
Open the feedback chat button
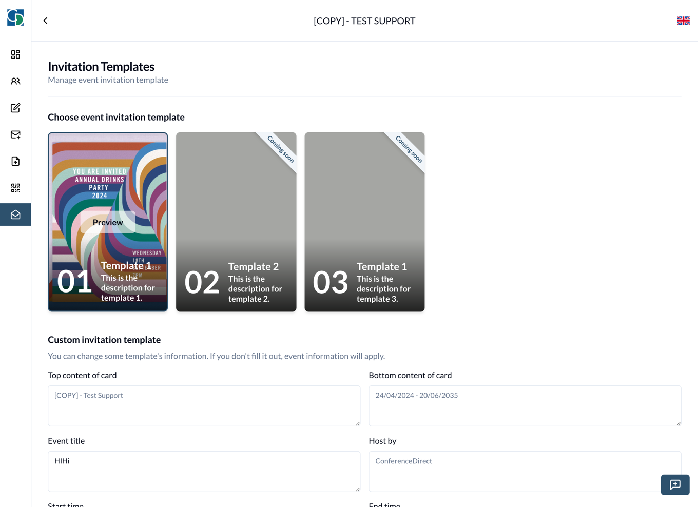[675, 484]
